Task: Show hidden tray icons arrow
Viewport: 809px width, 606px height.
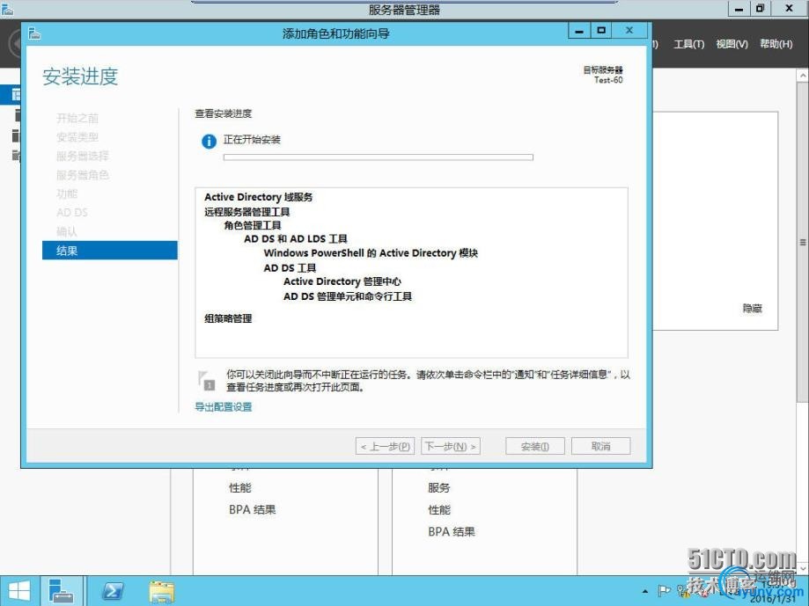Action: click(x=645, y=591)
